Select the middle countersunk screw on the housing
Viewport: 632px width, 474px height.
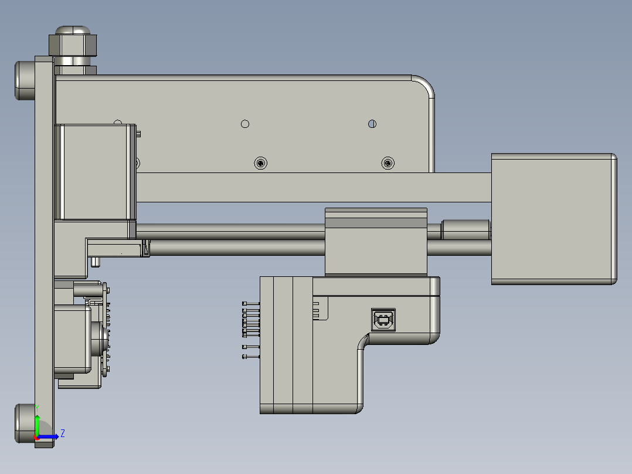point(261,162)
